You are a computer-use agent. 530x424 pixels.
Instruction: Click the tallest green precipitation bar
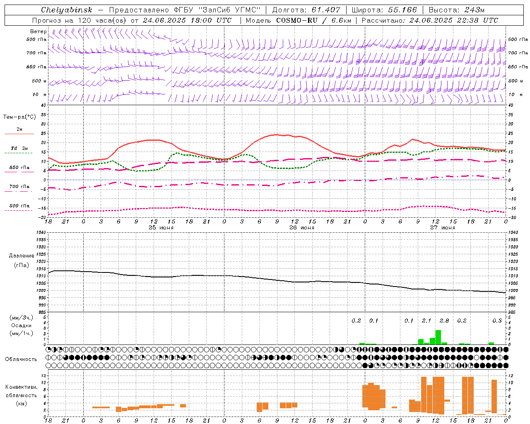tap(438, 337)
